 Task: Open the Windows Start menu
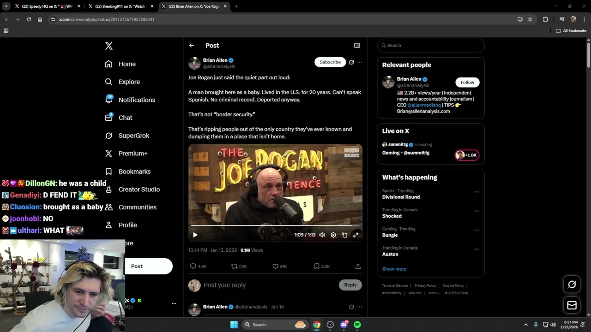click(x=234, y=325)
